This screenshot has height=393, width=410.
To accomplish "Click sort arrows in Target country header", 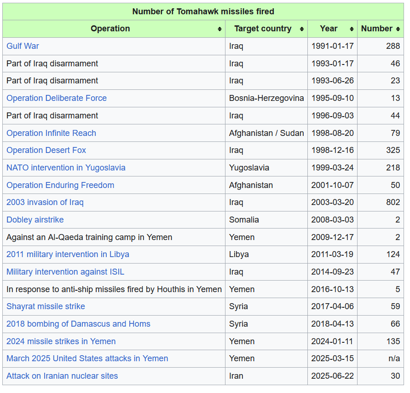I will click(x=302, y=29).
